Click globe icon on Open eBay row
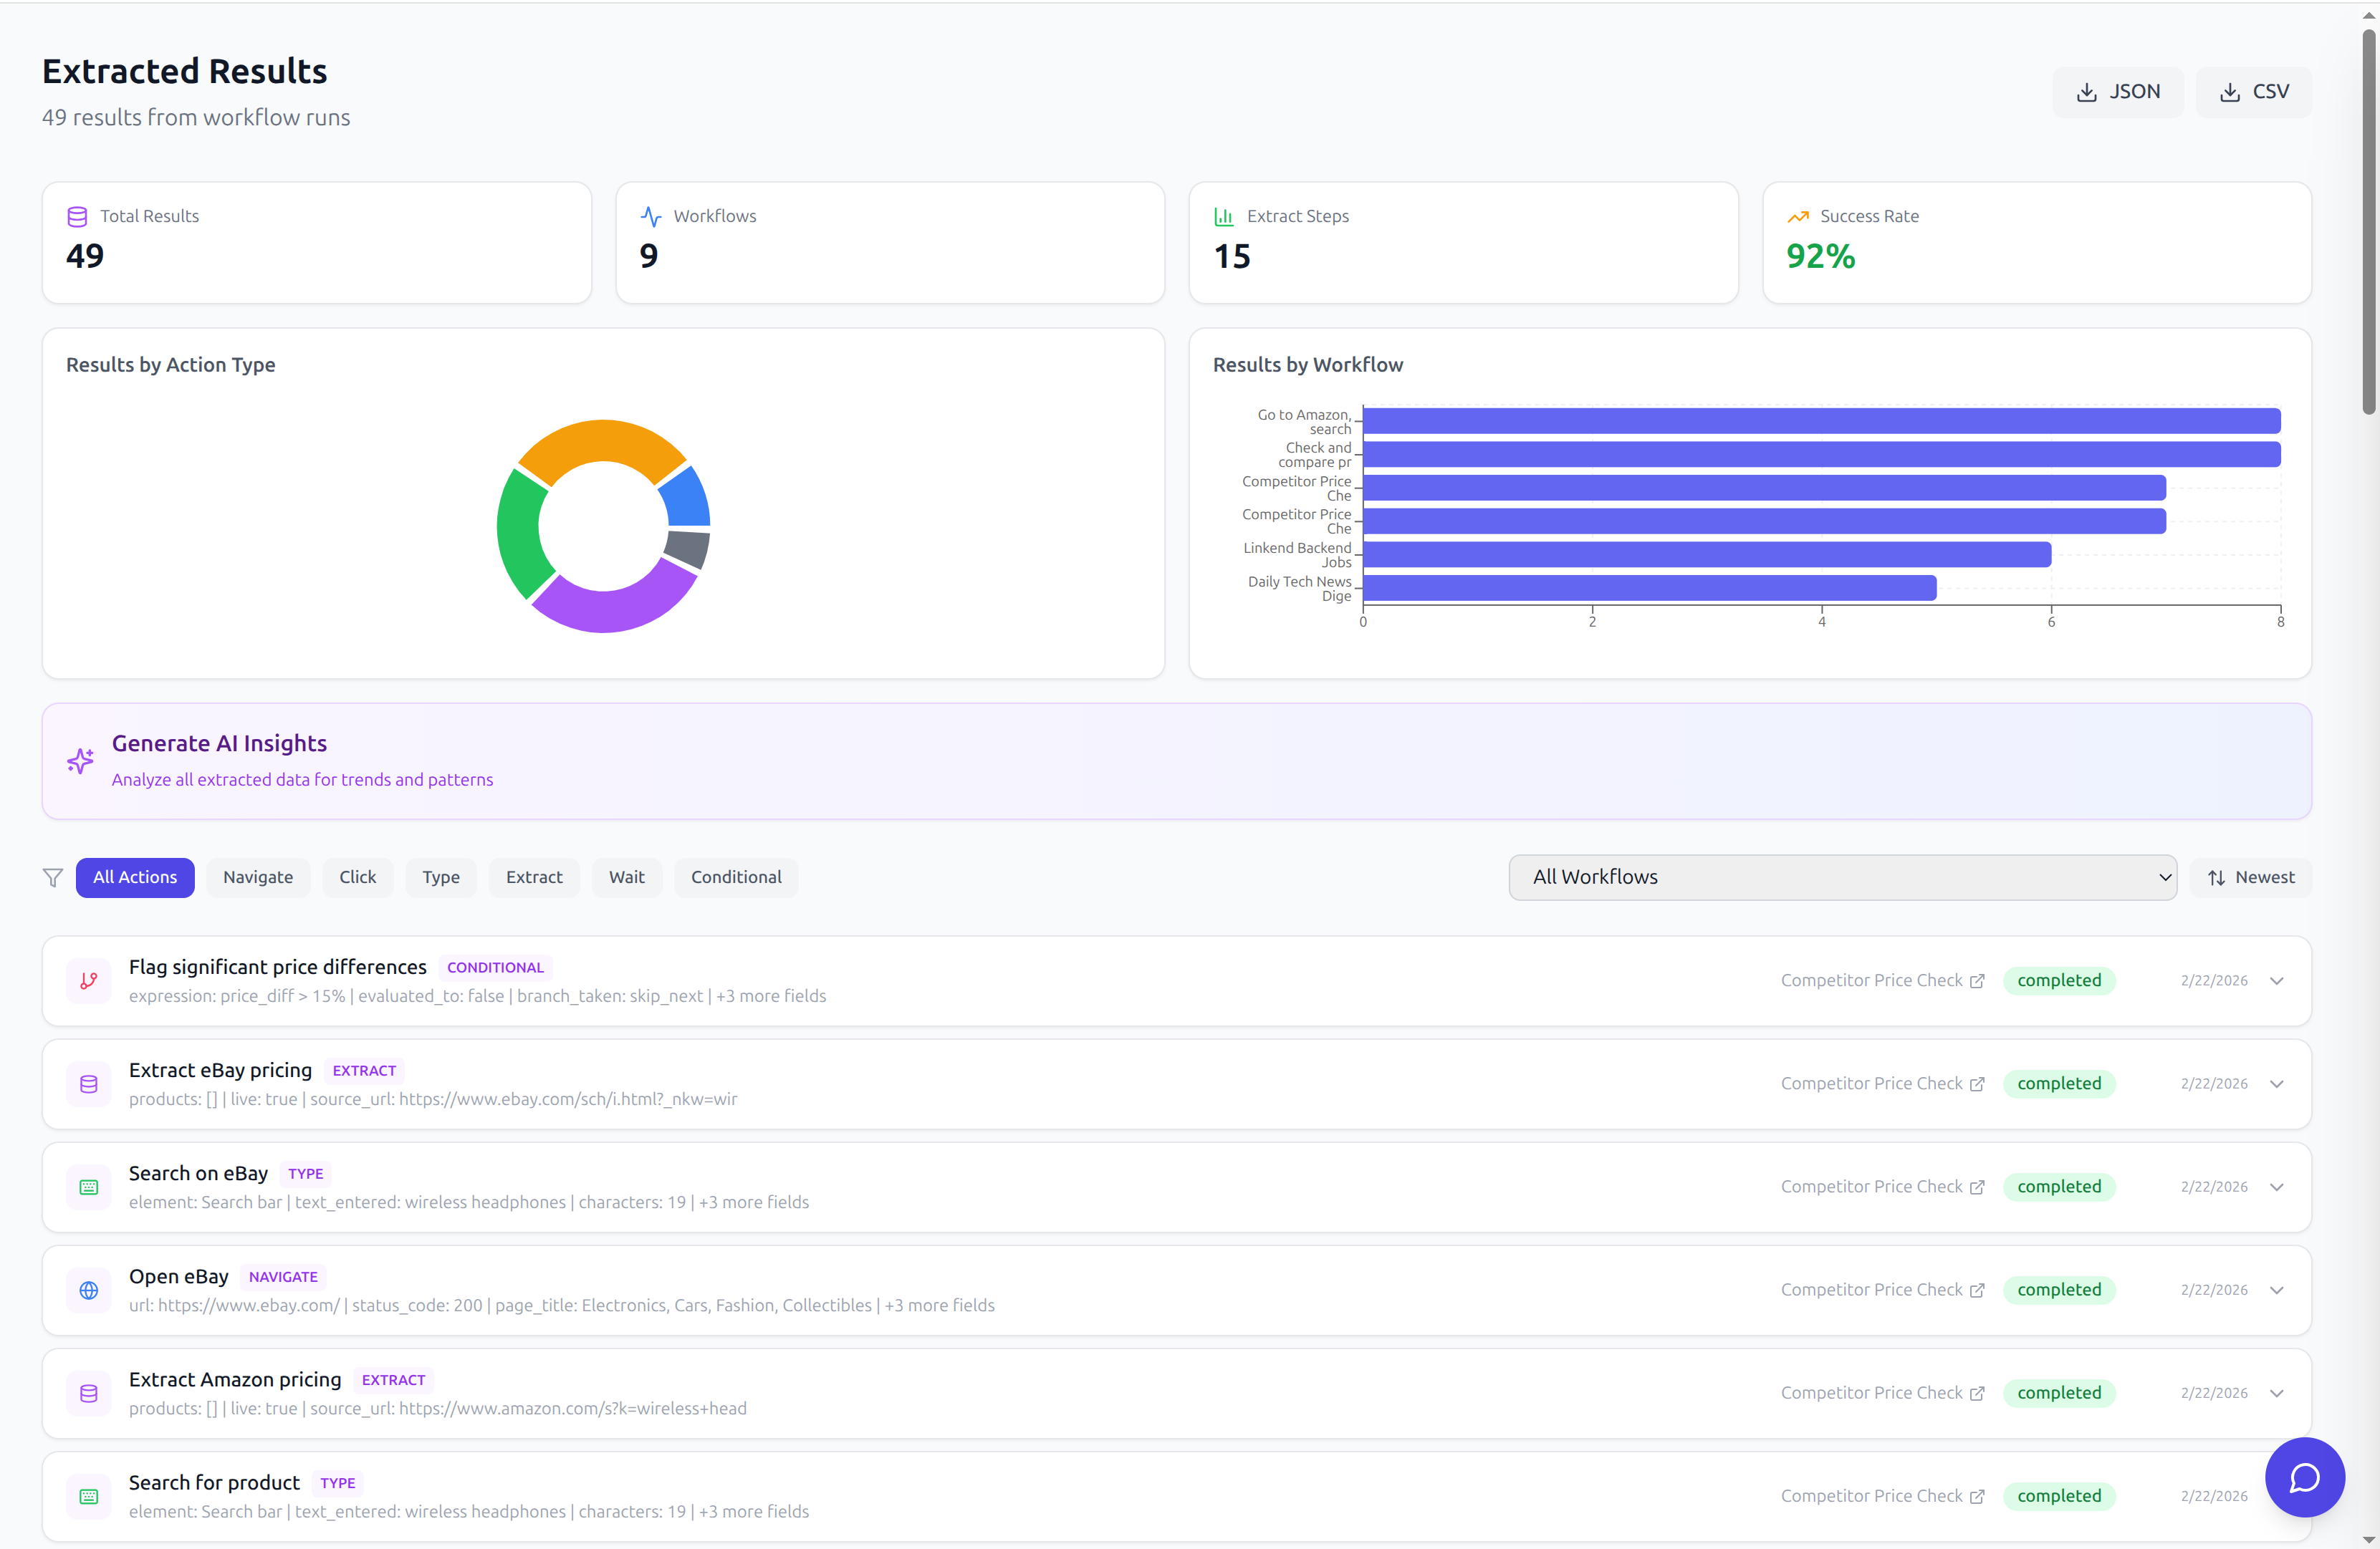2380x1549 pixels. point(89,1290)
